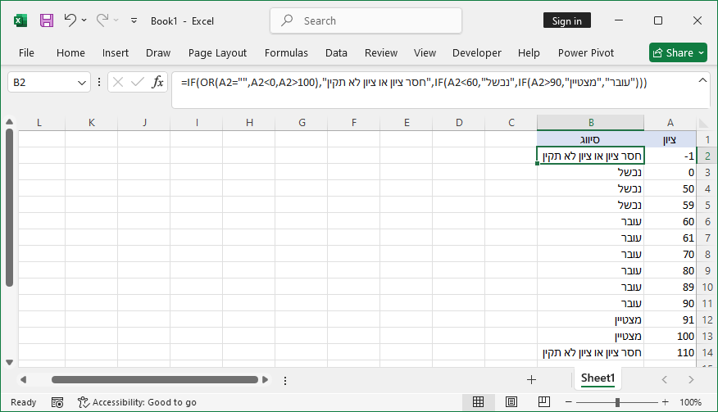Expand the formula bar with chevron
Viewport: 718px width, 412px height.
point(702,80)
